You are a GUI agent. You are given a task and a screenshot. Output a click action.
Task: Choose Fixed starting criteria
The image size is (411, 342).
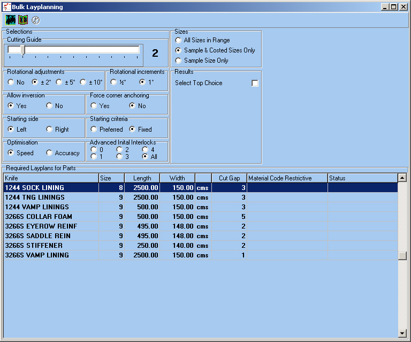[132, 129]
